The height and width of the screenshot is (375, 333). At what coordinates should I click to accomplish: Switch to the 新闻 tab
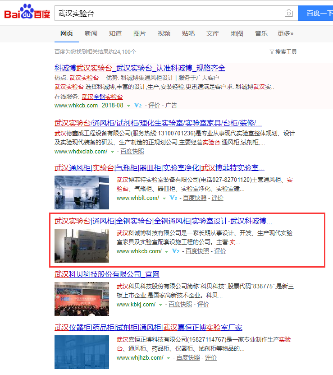pos(91,33)
